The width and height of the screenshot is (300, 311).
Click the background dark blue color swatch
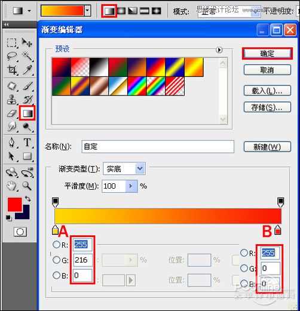tap(26, 215)
